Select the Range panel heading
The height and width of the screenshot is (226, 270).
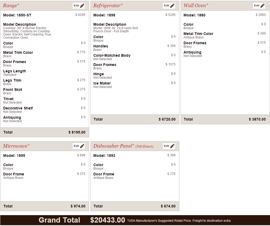coord(11,6)
